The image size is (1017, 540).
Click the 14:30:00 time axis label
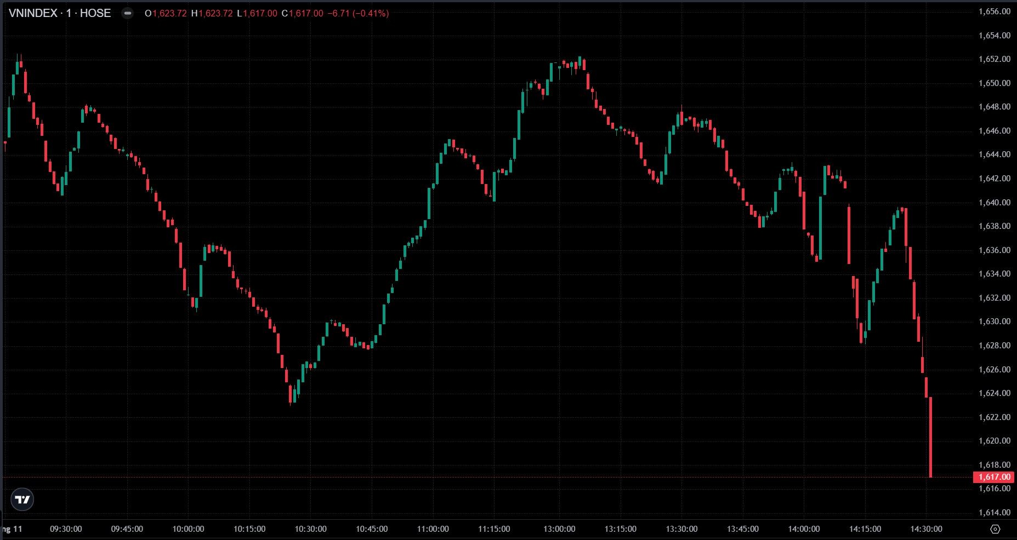pyautogui.click(x=926, y=529)
